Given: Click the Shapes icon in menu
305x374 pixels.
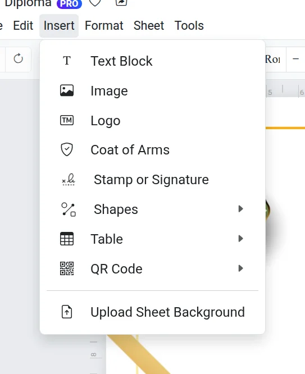Looking at the screenshot, I should (69, 209).
